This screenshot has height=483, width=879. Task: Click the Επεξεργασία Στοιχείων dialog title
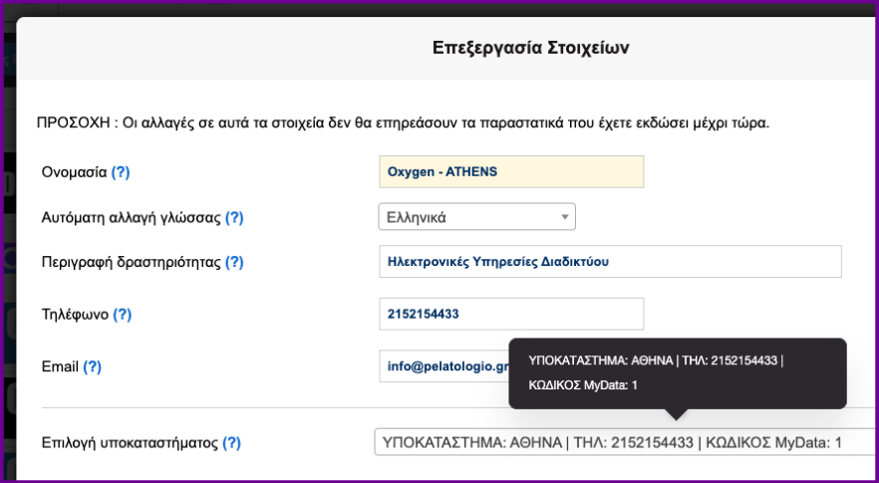(x=530, y=47)
